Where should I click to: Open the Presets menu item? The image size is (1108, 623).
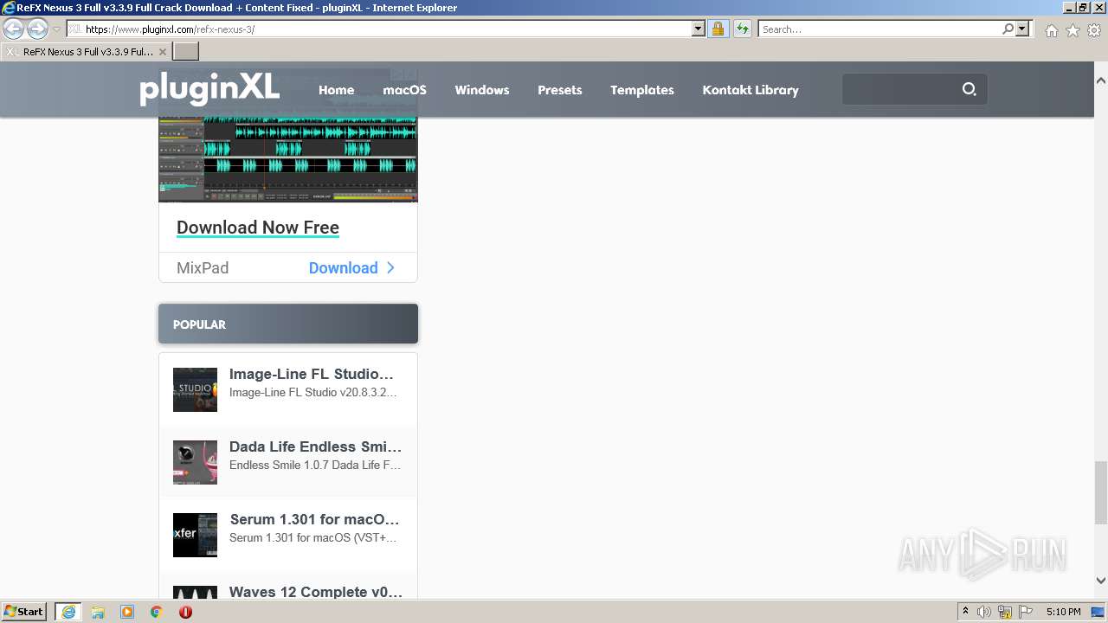(x=560, y=90)
